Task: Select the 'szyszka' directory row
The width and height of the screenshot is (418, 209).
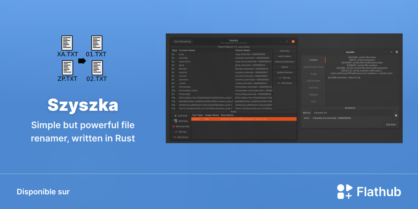Action: click(x=222, y=72)
